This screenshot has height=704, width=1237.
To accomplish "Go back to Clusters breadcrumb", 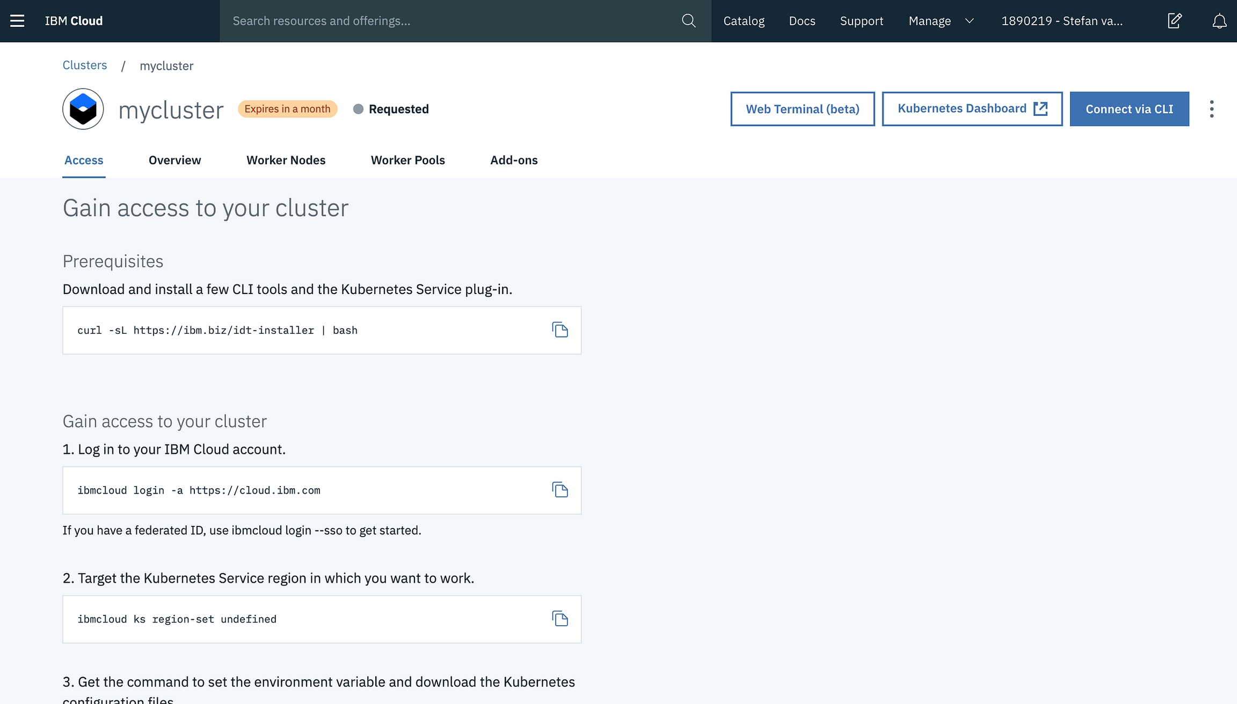I will click(x=85, y=65).
